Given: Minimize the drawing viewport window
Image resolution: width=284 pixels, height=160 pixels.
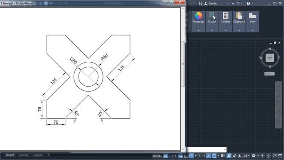Looking at the screenshot, I should pyautogui.click(x=271, y=43).
